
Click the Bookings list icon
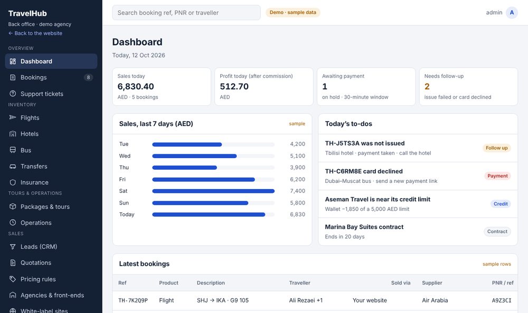click(x=13, y=77)
